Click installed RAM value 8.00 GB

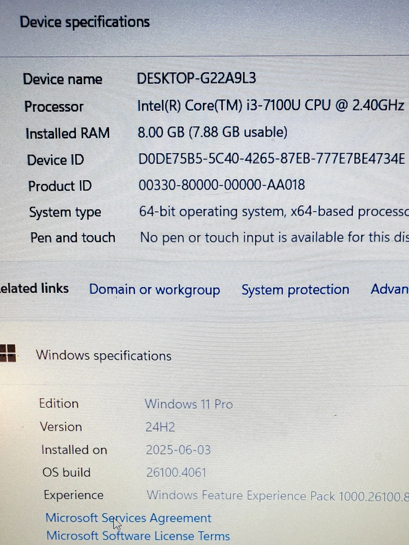click(x=213, y=132)
